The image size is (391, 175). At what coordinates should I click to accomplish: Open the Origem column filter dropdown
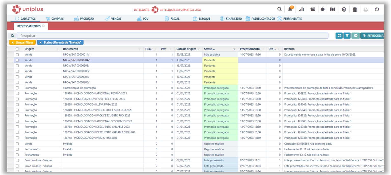(x=57, y=49)
